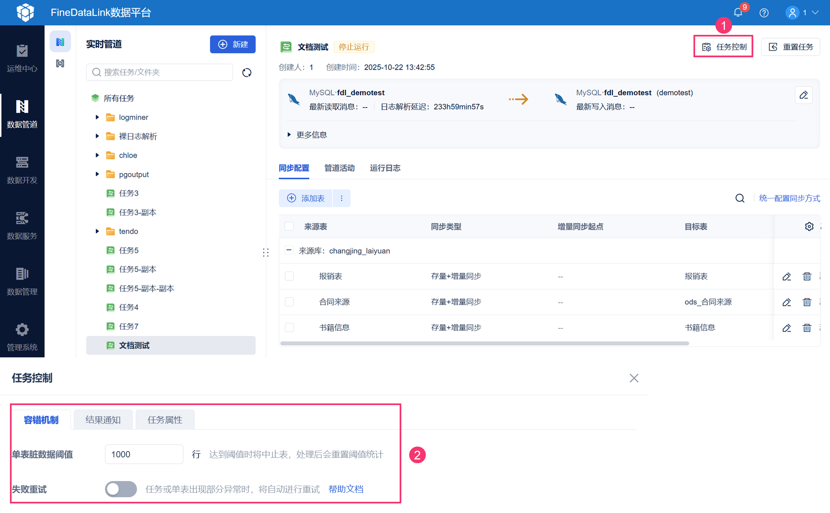
Task: Delete the 报销表 row via trash icon
Action: [807, 276]
